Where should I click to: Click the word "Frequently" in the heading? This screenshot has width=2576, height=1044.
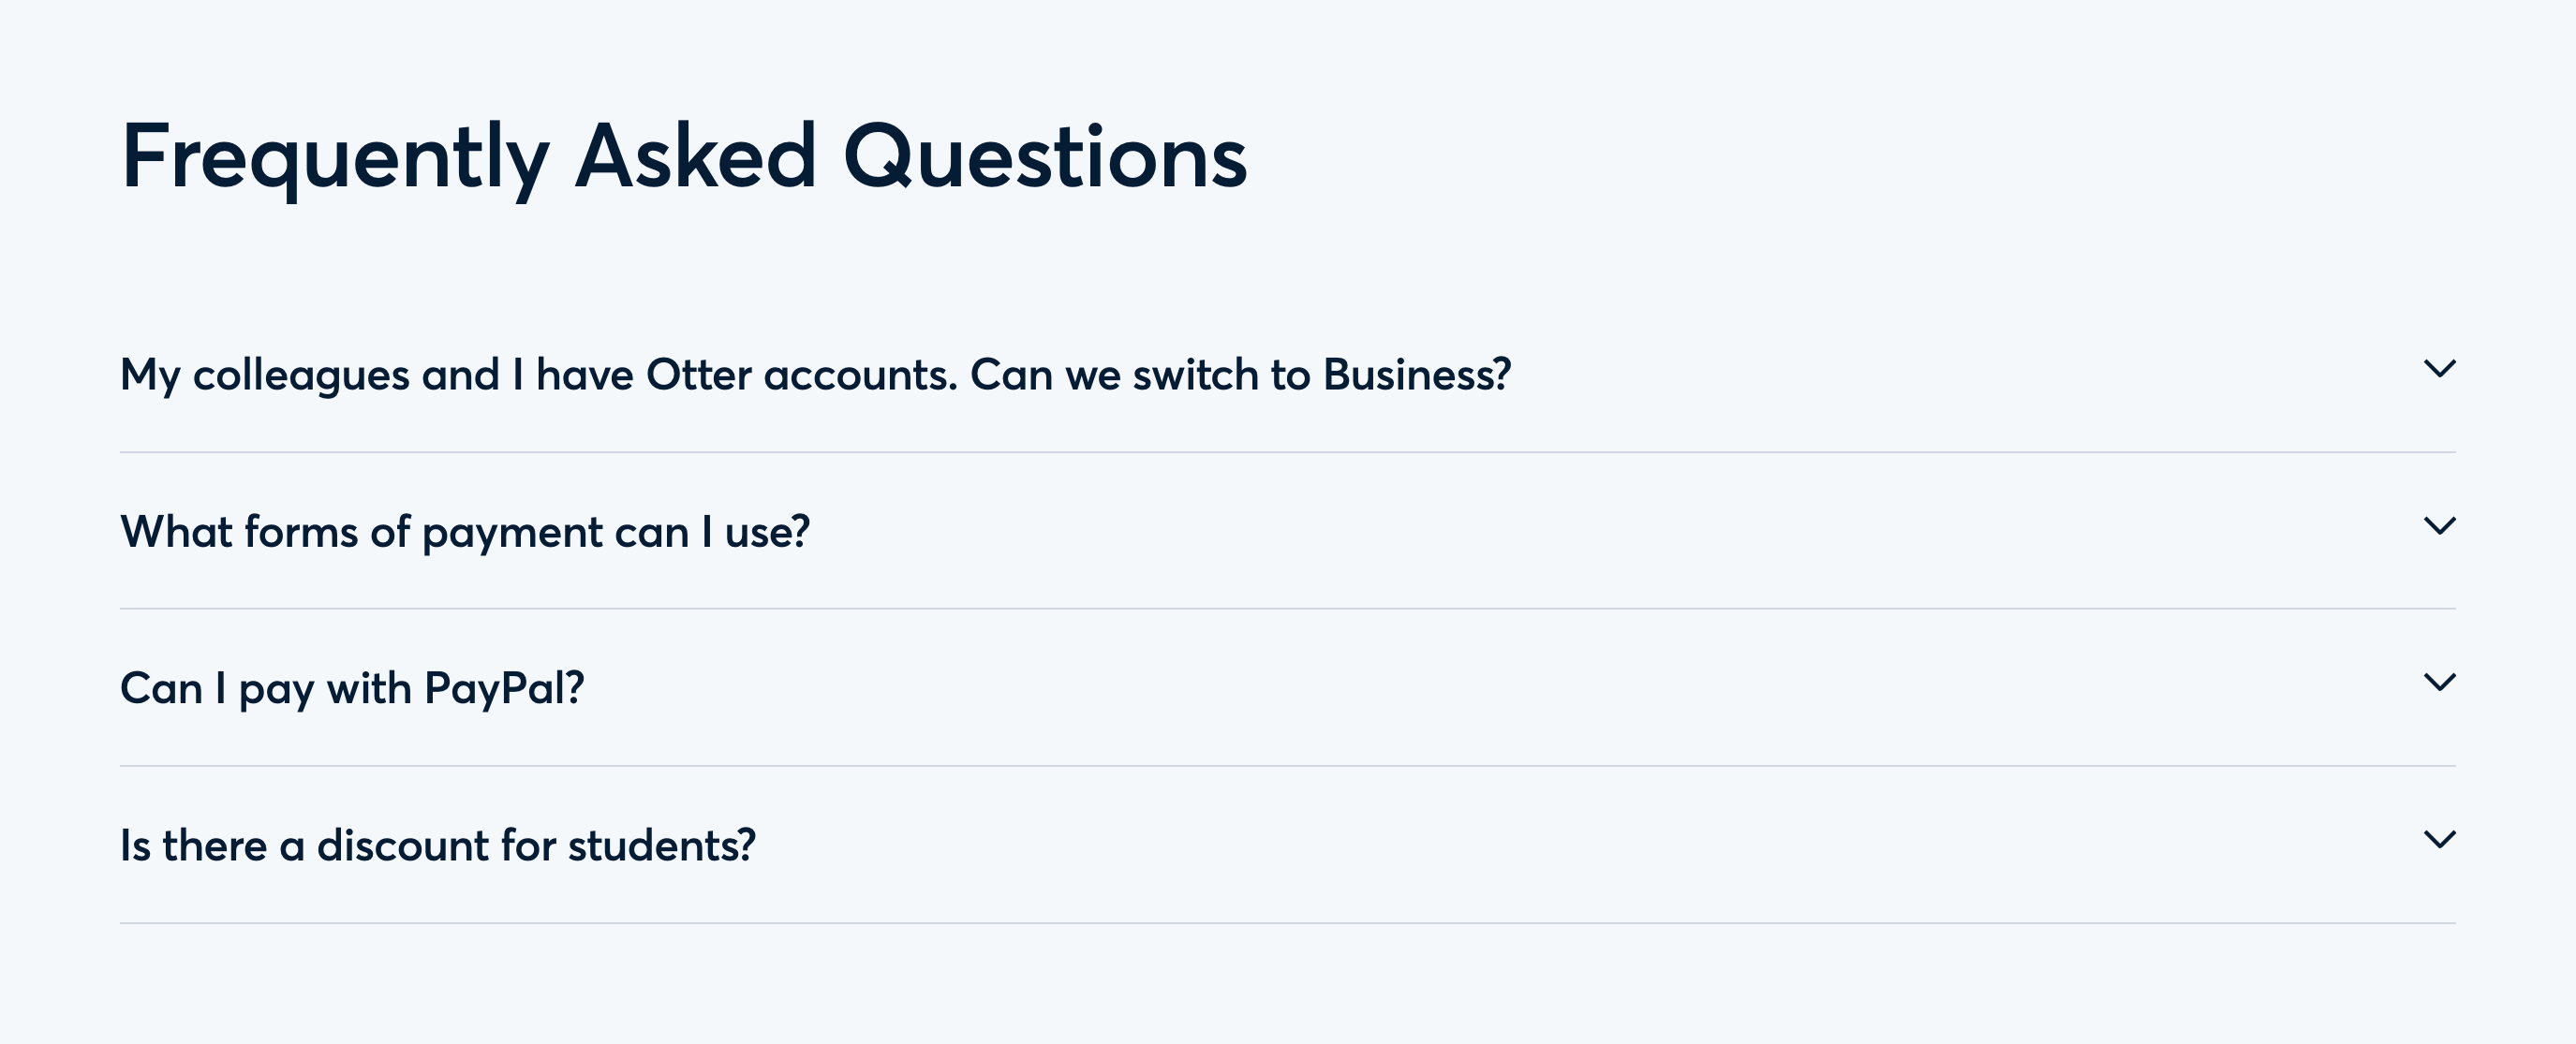pyautogui.click(x=334, y=157)
